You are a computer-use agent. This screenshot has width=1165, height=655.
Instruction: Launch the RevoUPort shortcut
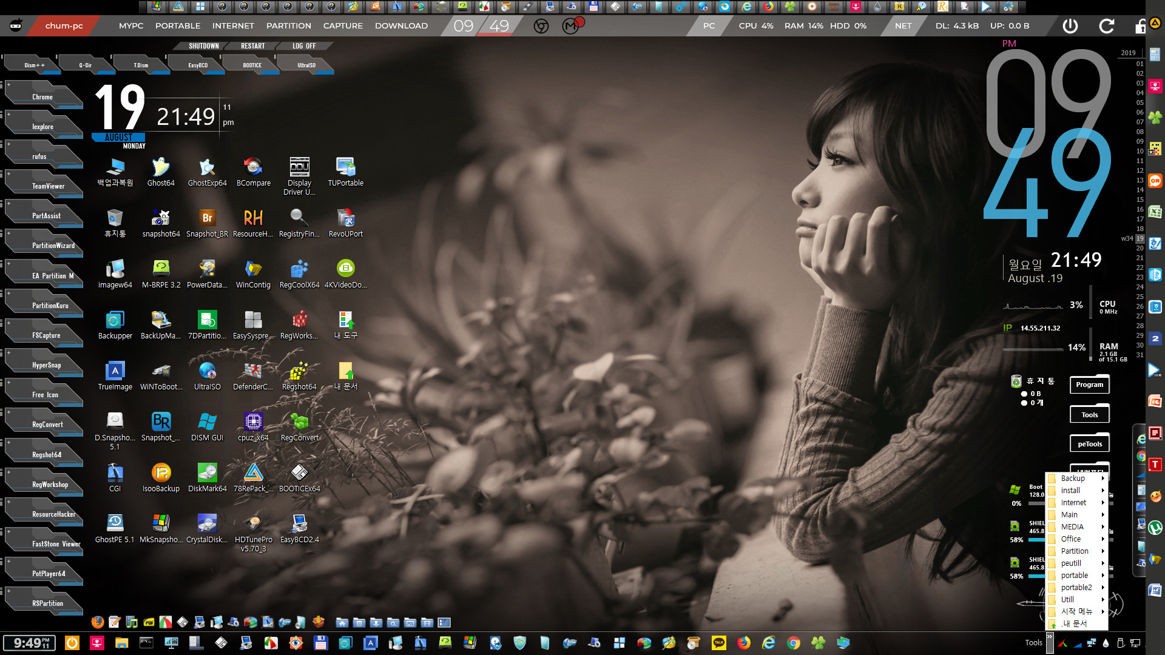(x=345, y=223)
